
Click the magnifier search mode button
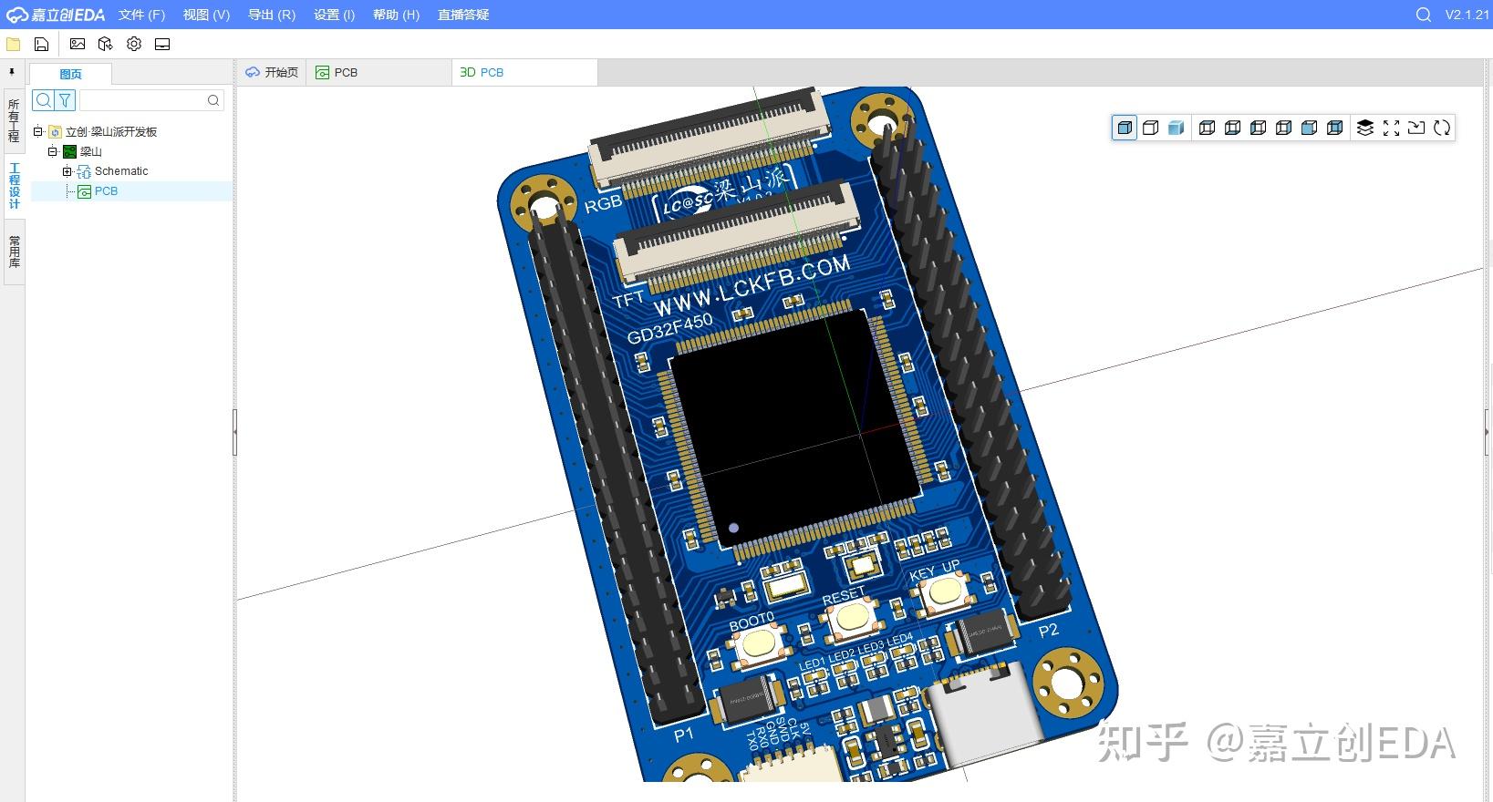coord(43,100)
